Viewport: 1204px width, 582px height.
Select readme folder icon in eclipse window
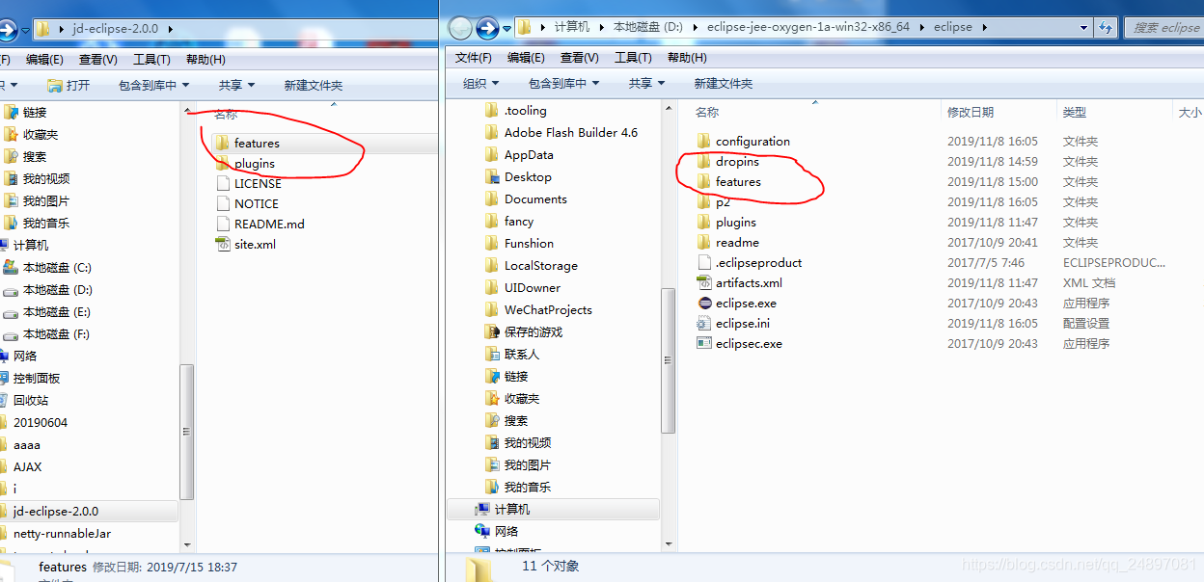703,243
